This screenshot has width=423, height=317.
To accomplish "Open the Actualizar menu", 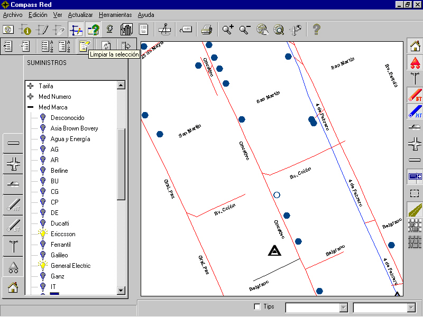I will [80, 15].
